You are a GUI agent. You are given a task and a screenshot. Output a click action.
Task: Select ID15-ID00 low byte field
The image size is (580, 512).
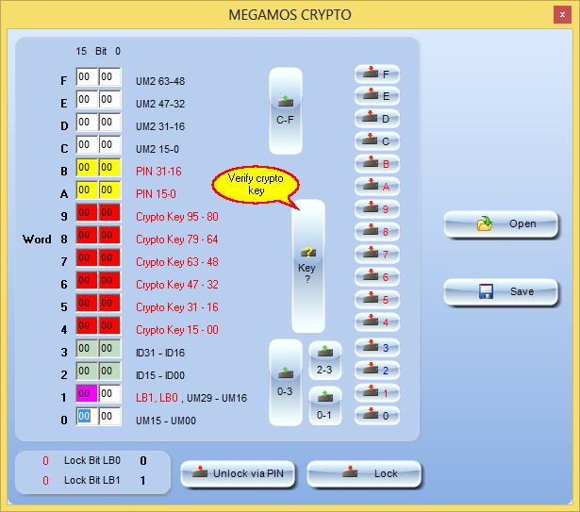tap(109, 371)
